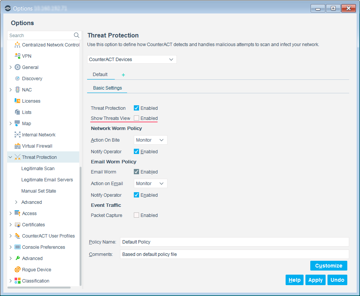The height and width of the screenshot is (296, 360).
Task: Expand the Classification tree node
Action: [x=10, y=281]
